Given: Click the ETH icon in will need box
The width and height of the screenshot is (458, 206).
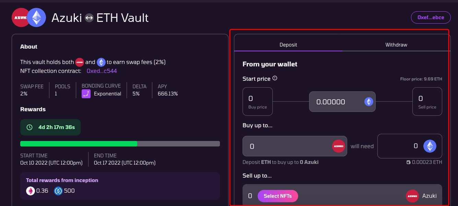Looking at the screenshot, I should tap(430, 146).
